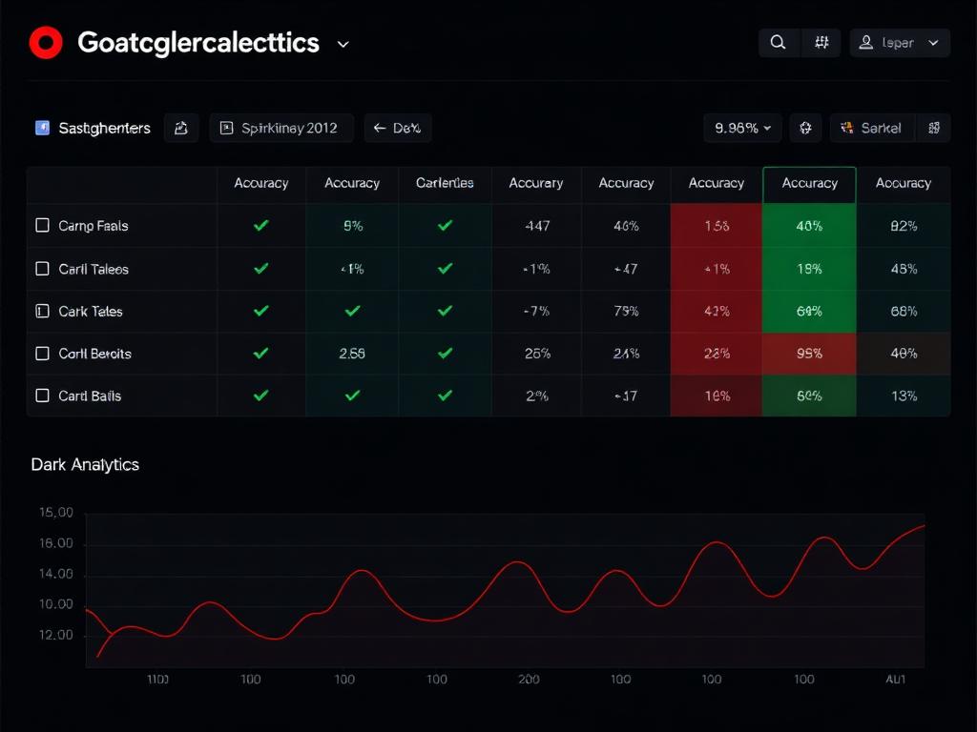This screenshot has height=732, width=977.
Task: Open the search icon in header
Action: click(778, 42)
